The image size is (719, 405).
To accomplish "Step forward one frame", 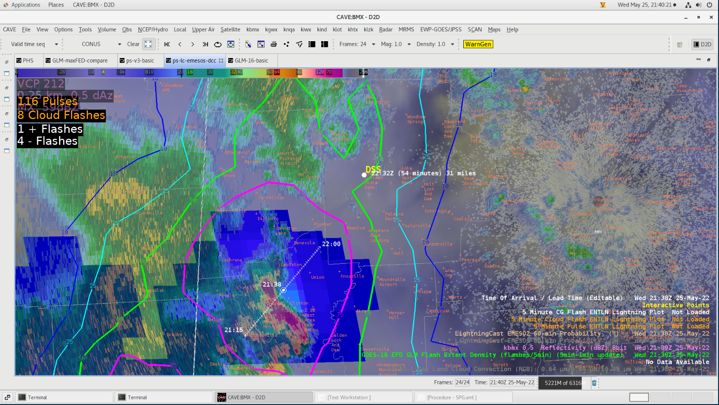I will 193,44.
